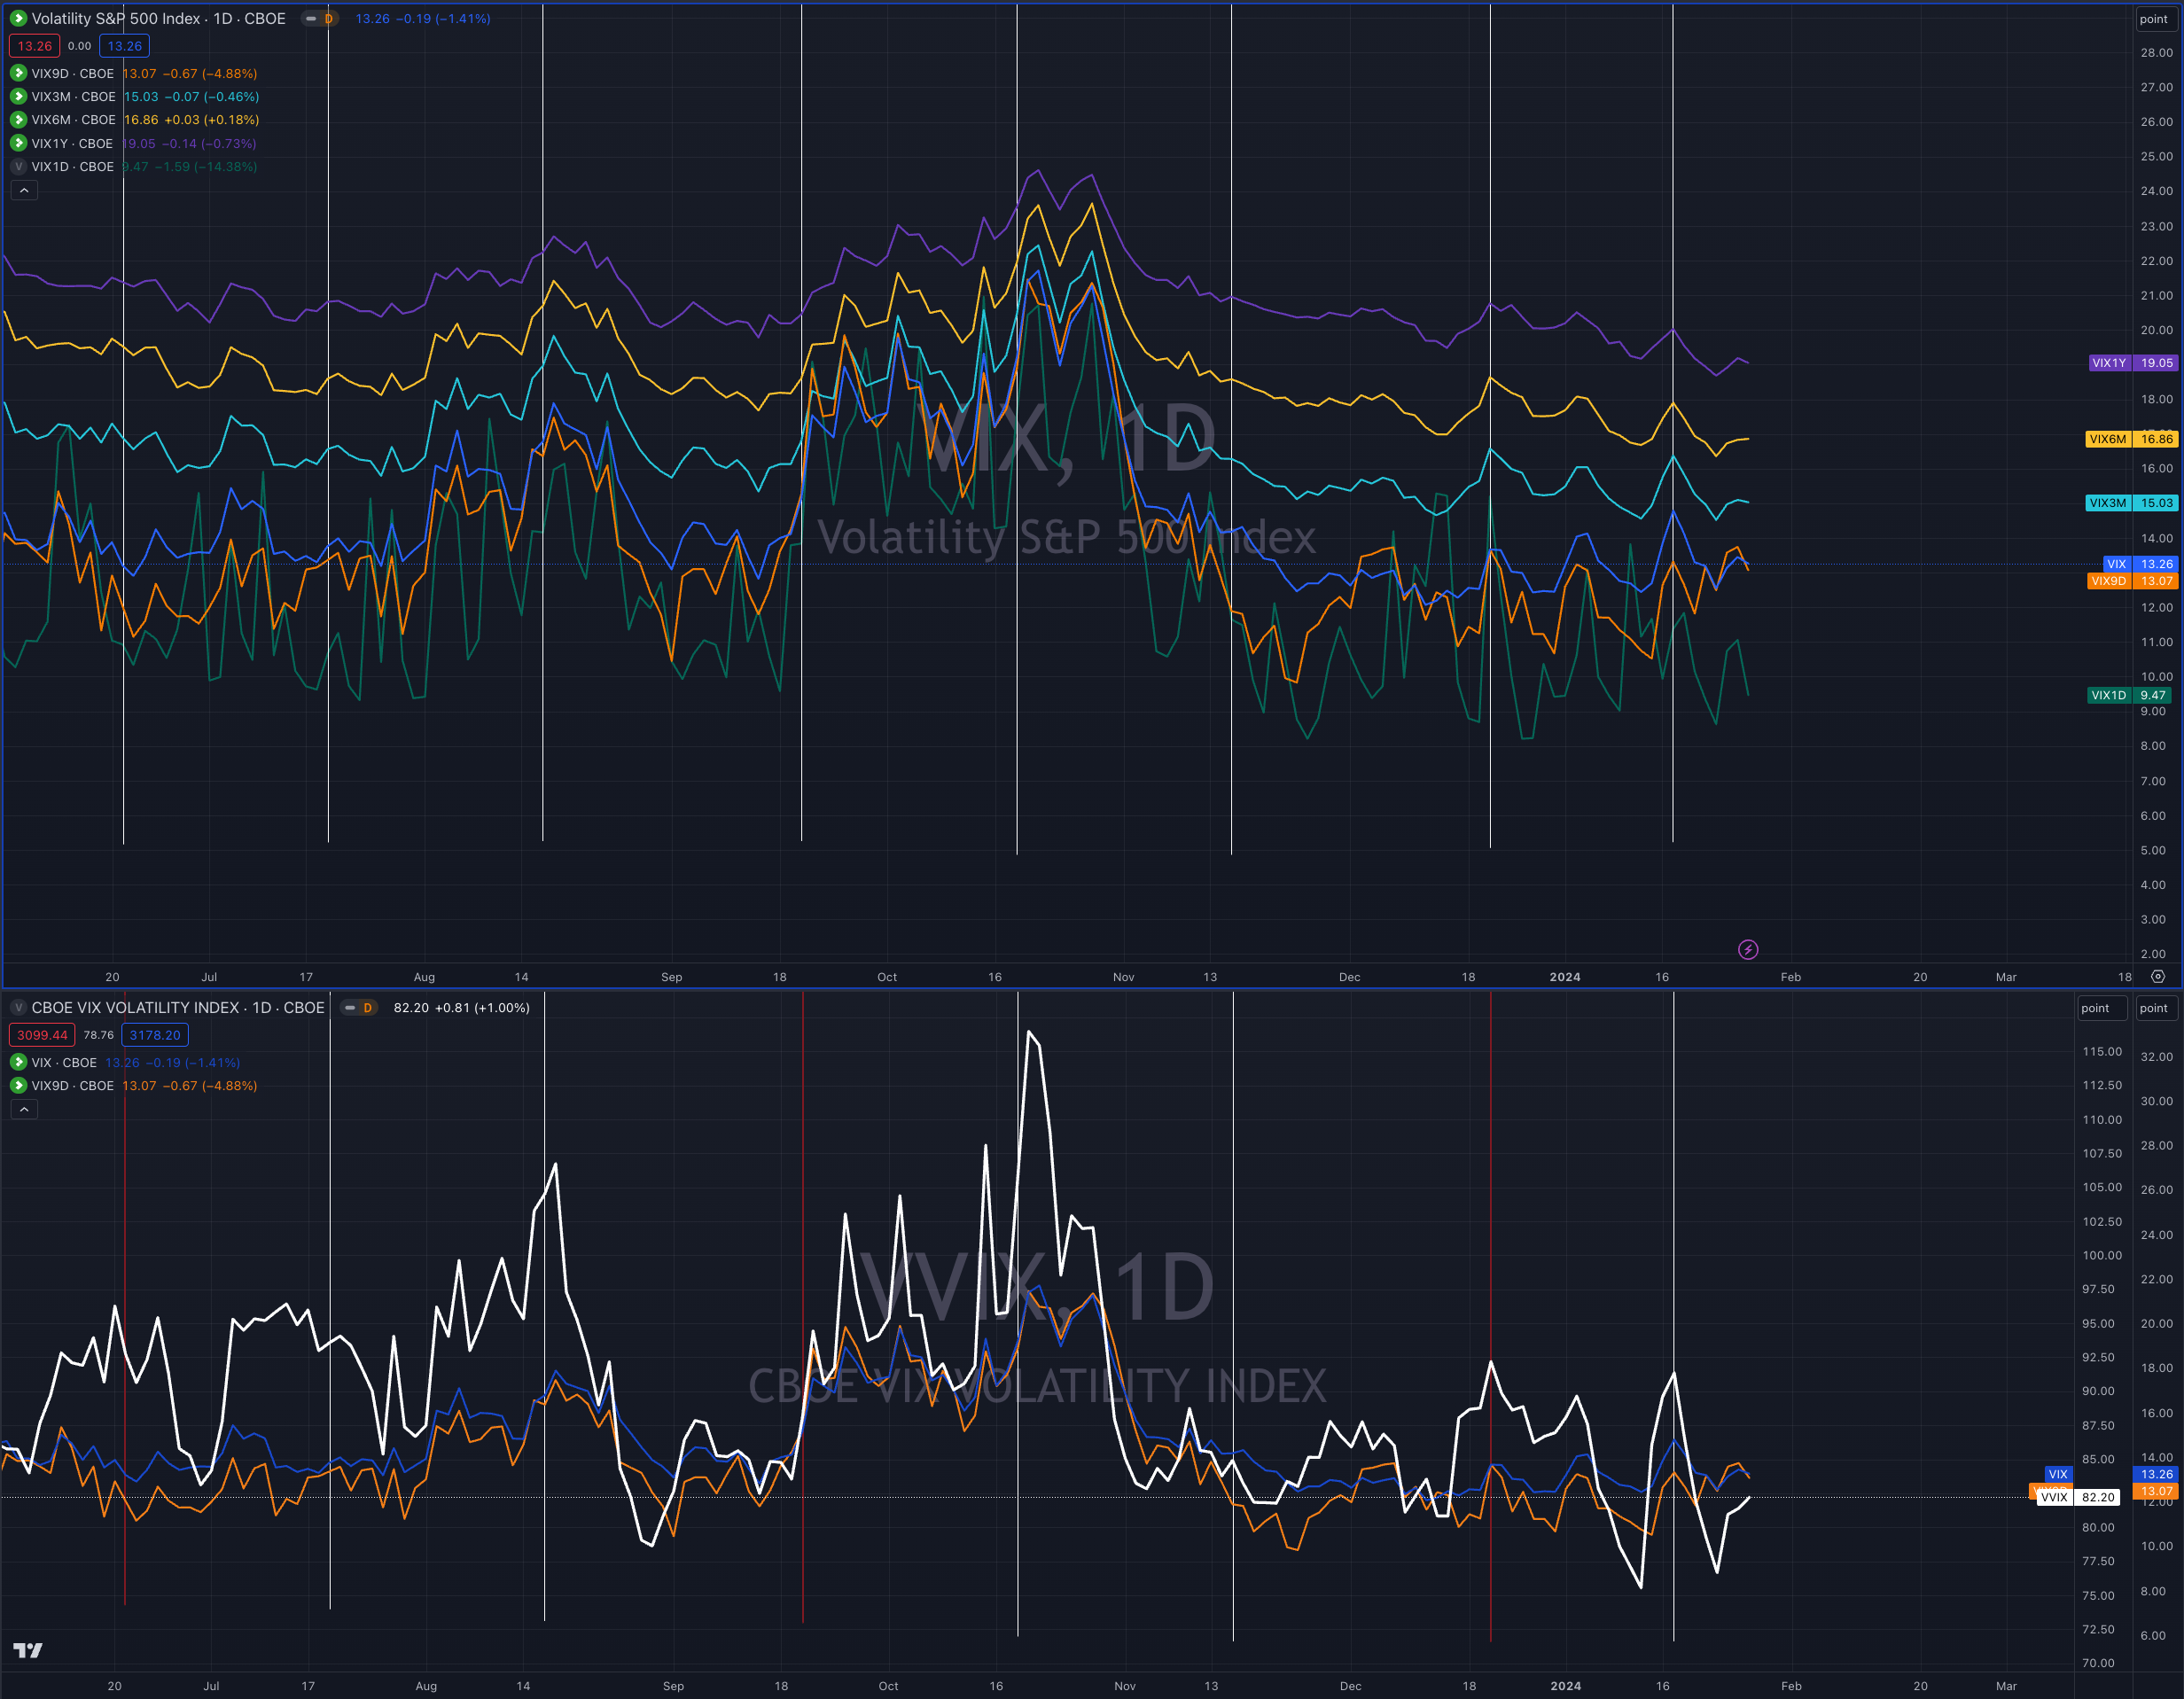Collapse the top chart legend with chevron
Viewport: 2184px width, 1699px height.
pyautogui.click(x=24, y=190)
